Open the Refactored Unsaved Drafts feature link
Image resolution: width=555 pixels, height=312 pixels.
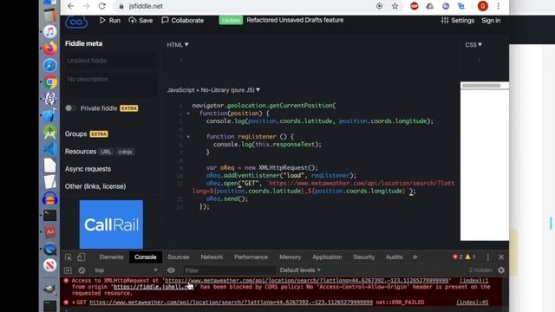[295, 20]
